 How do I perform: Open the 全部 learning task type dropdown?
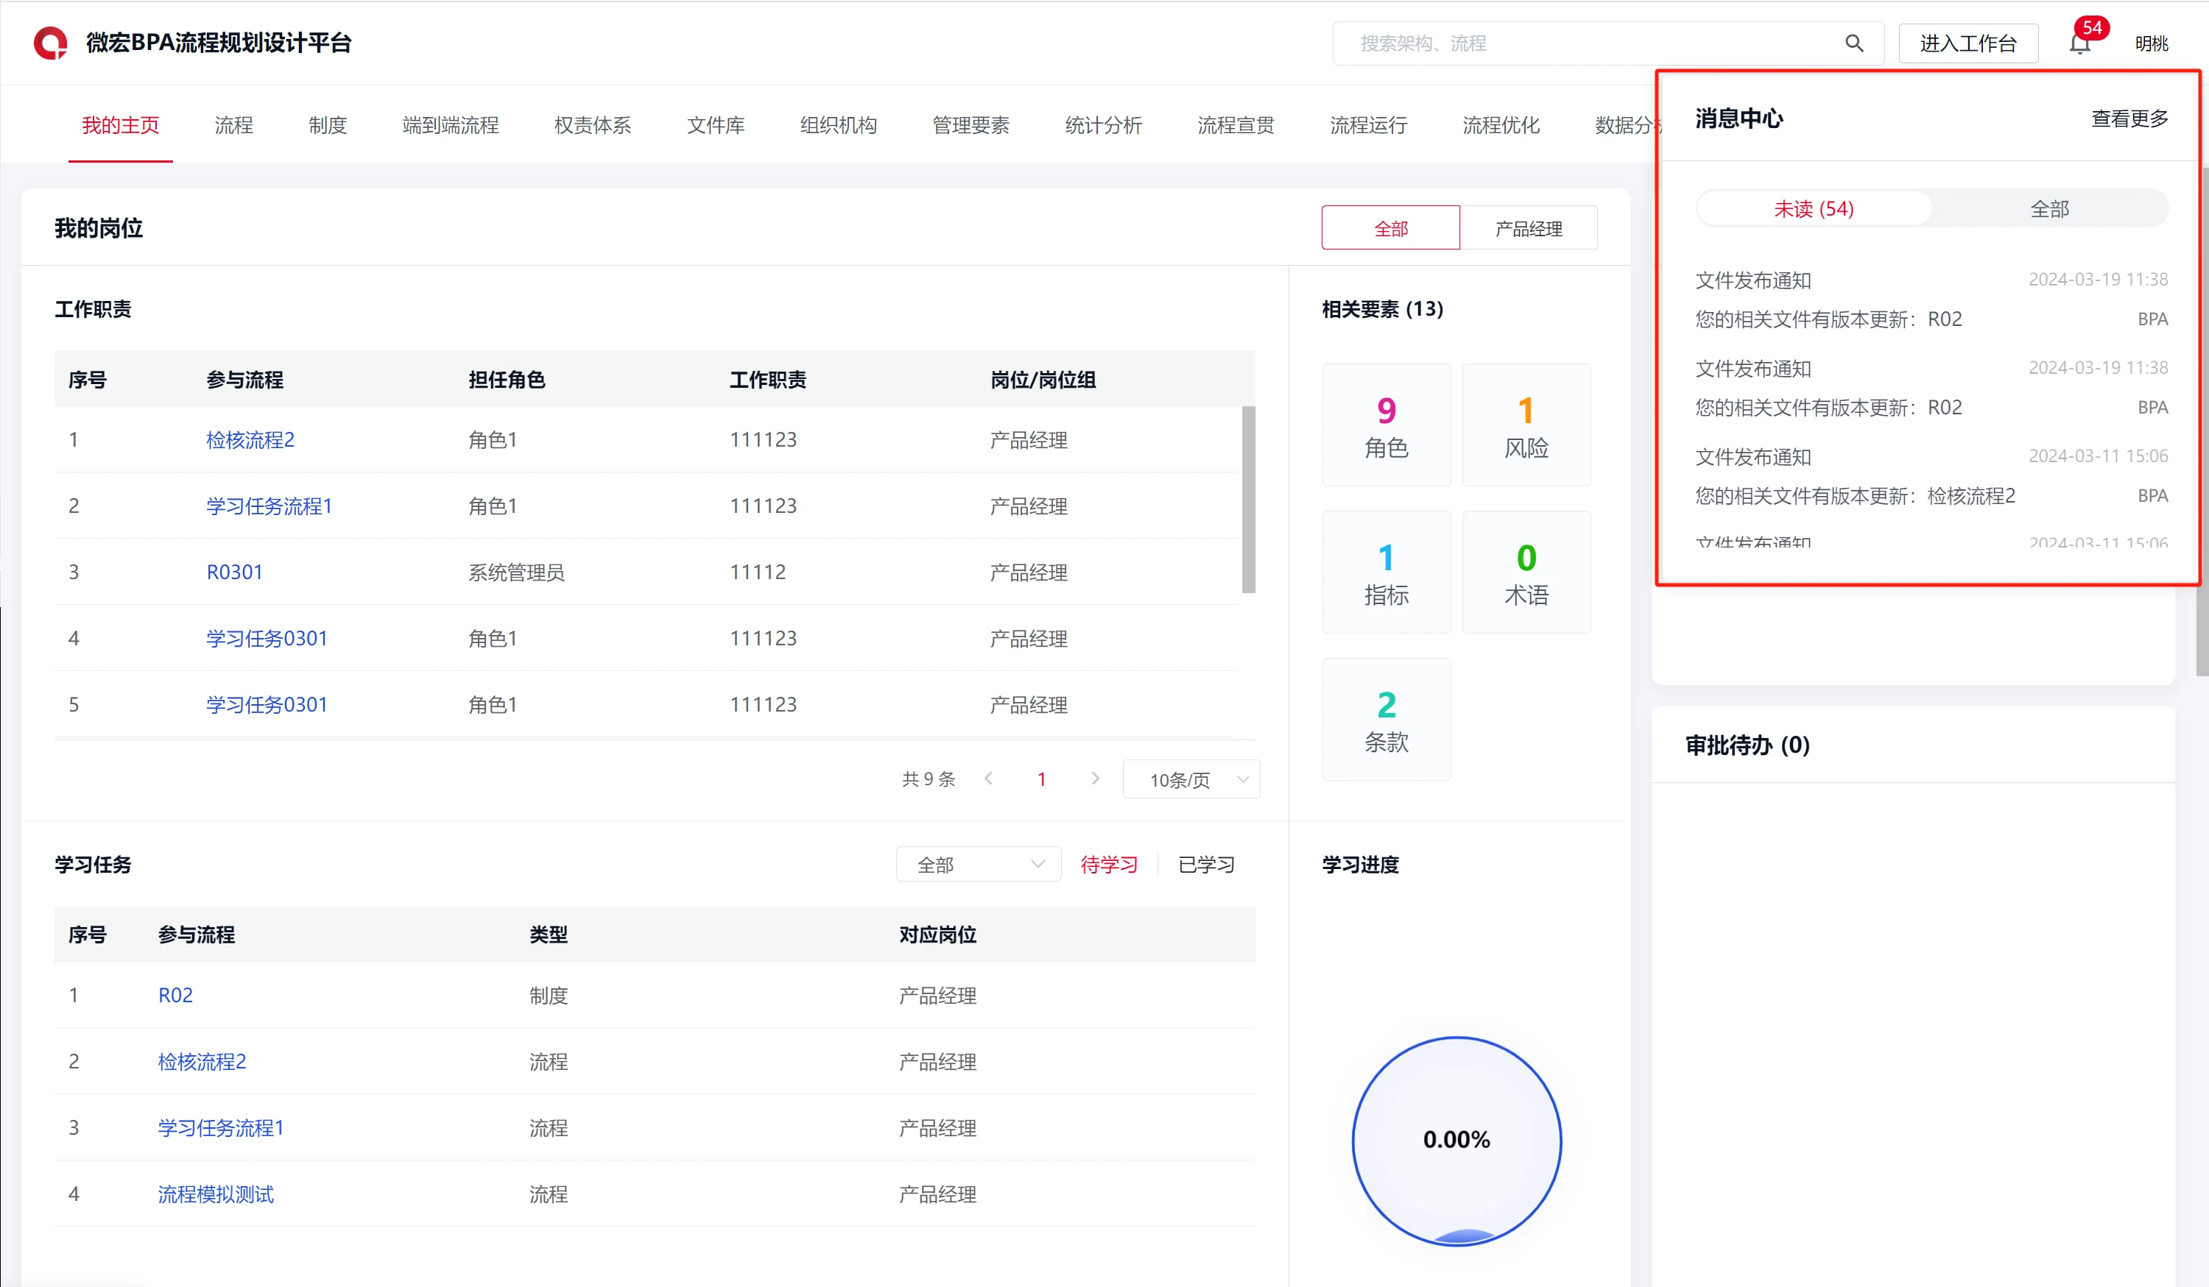tap(979, 864)
